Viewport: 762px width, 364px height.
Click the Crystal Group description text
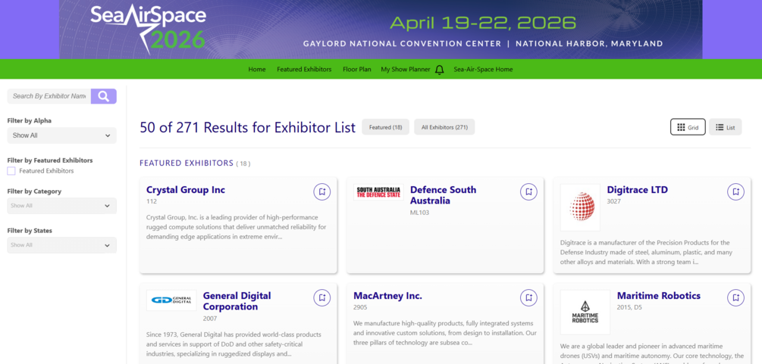pos(236,227)
